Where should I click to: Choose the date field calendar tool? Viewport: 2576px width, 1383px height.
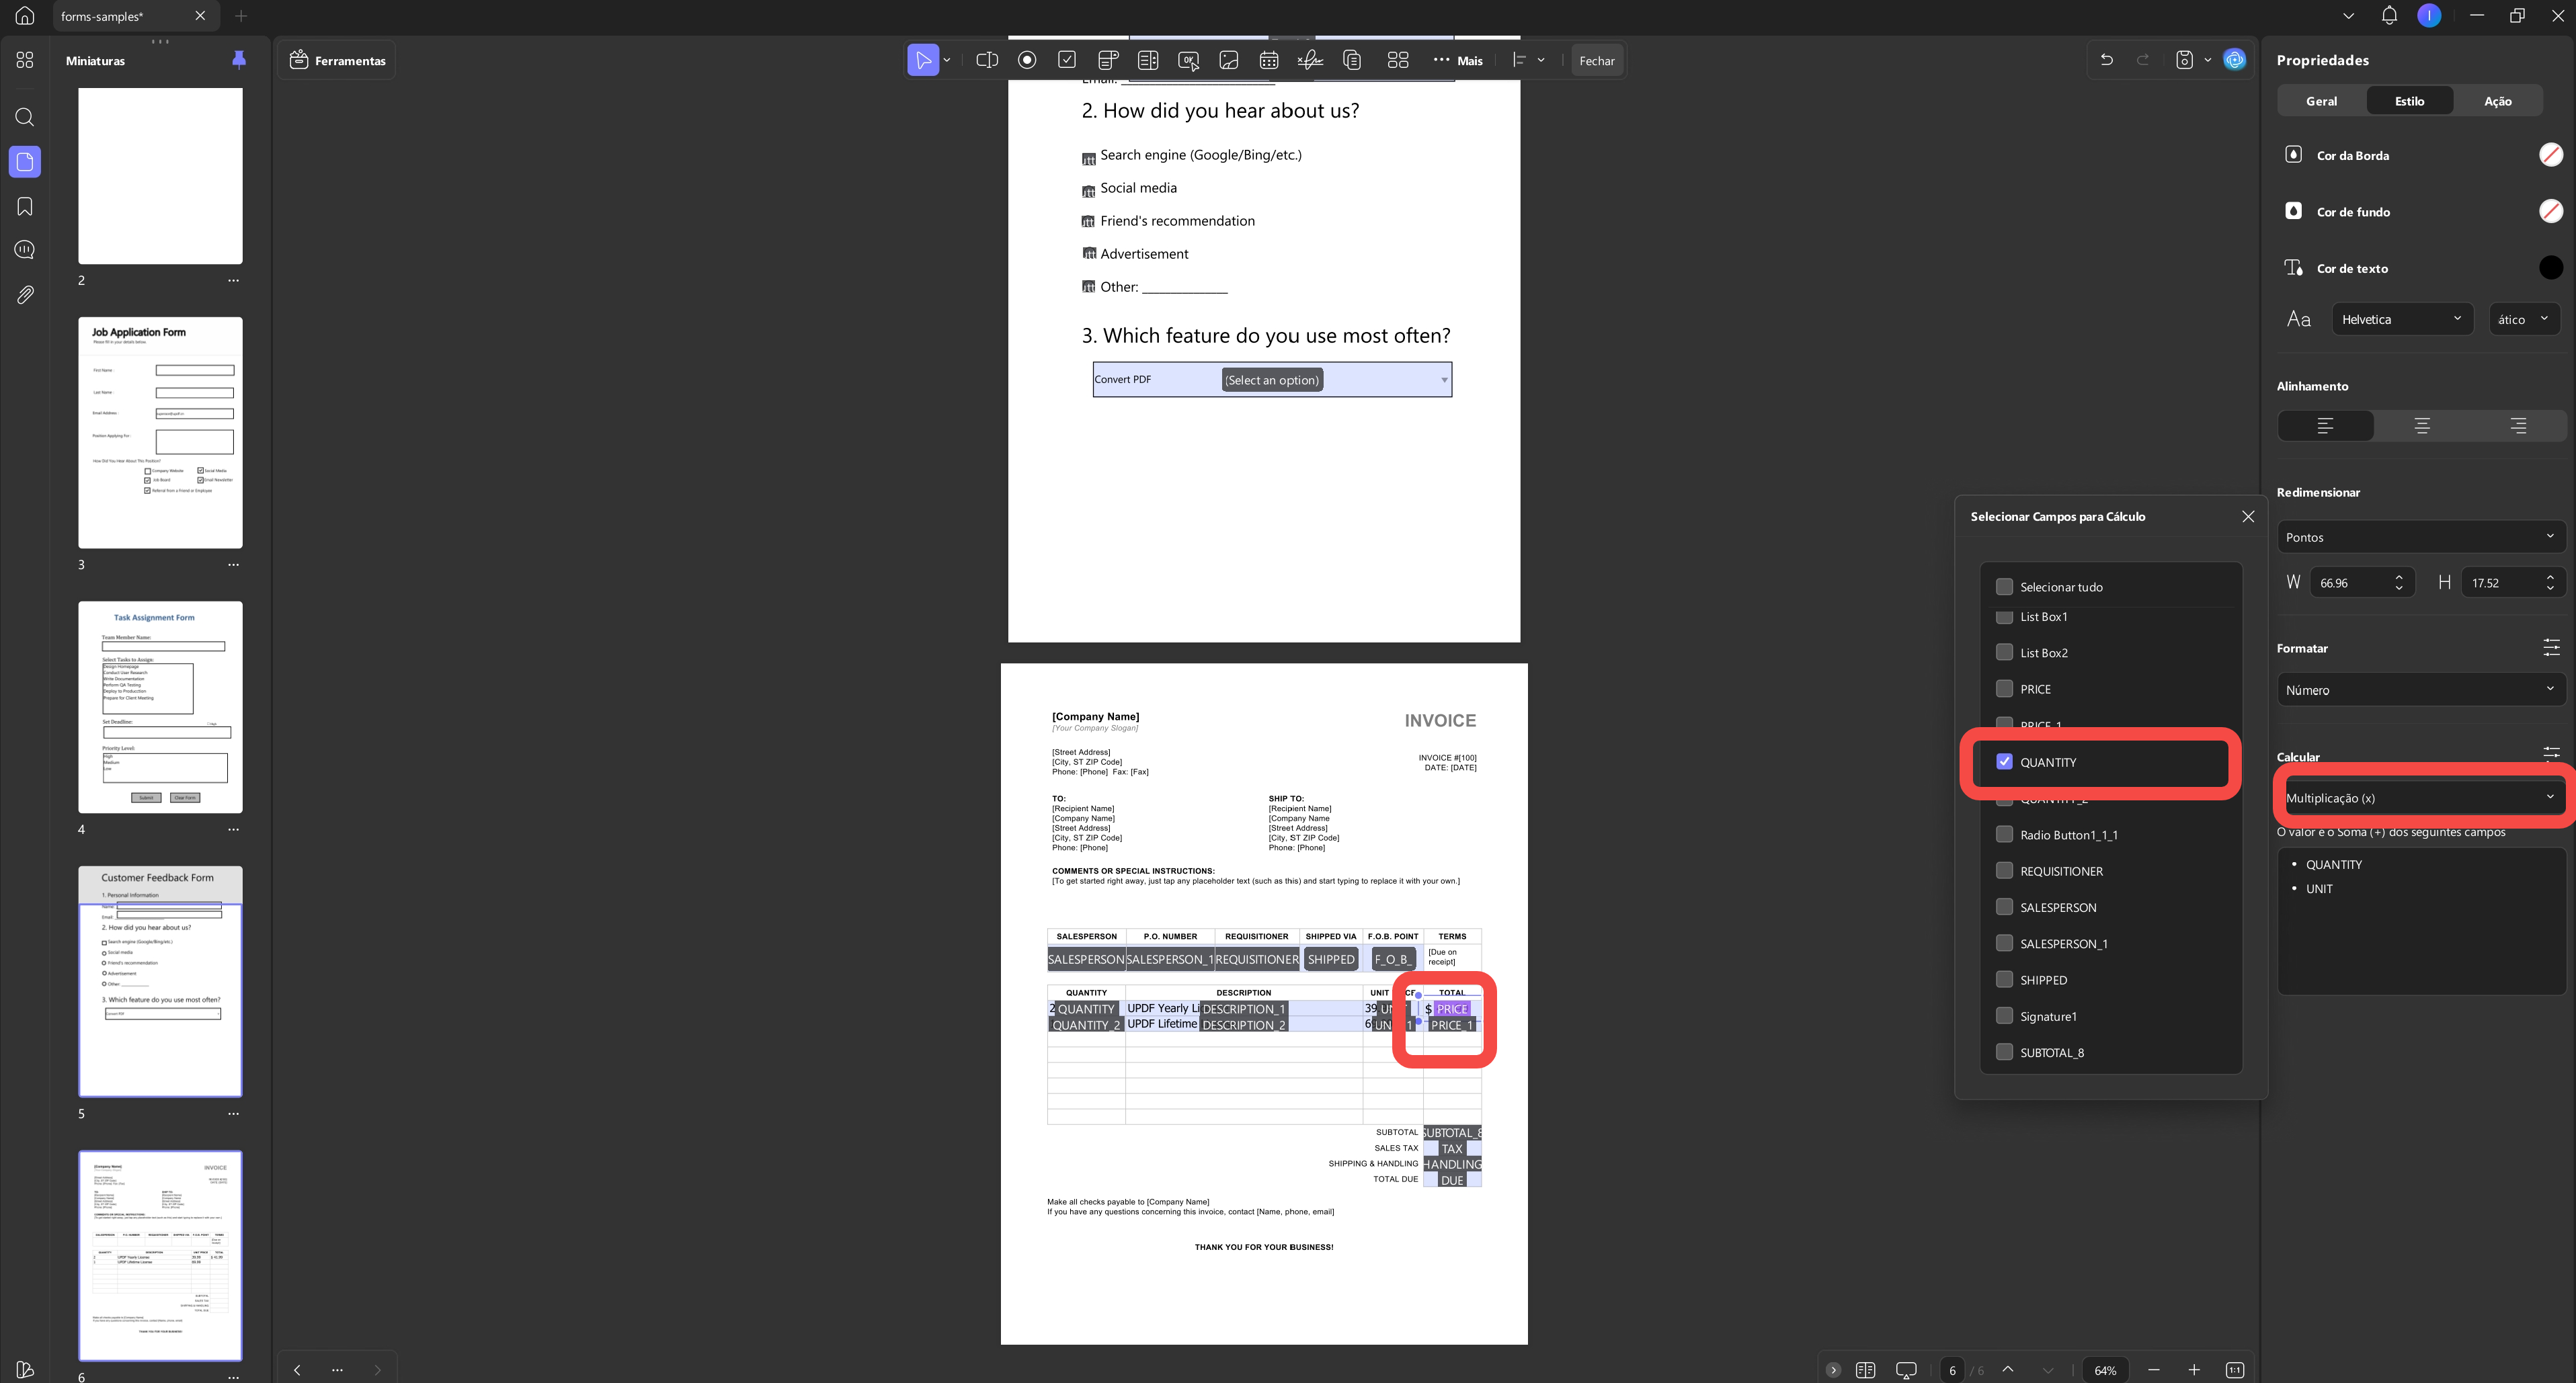(x=1269, y=60)
